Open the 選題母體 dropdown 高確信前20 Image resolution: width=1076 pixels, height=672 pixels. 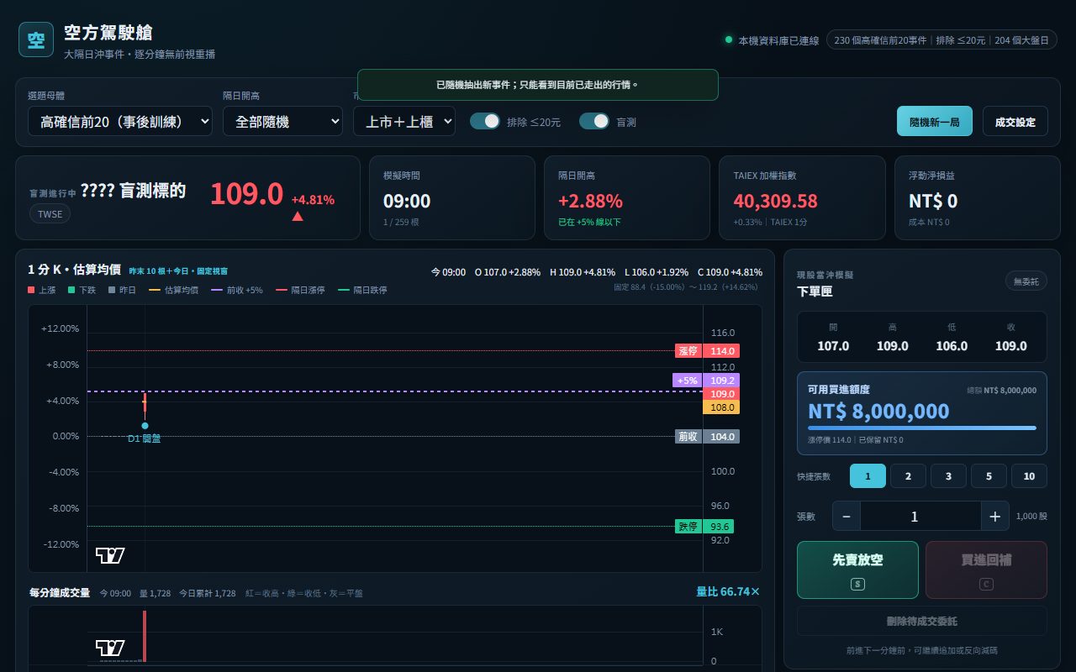[x=120, y=121]
